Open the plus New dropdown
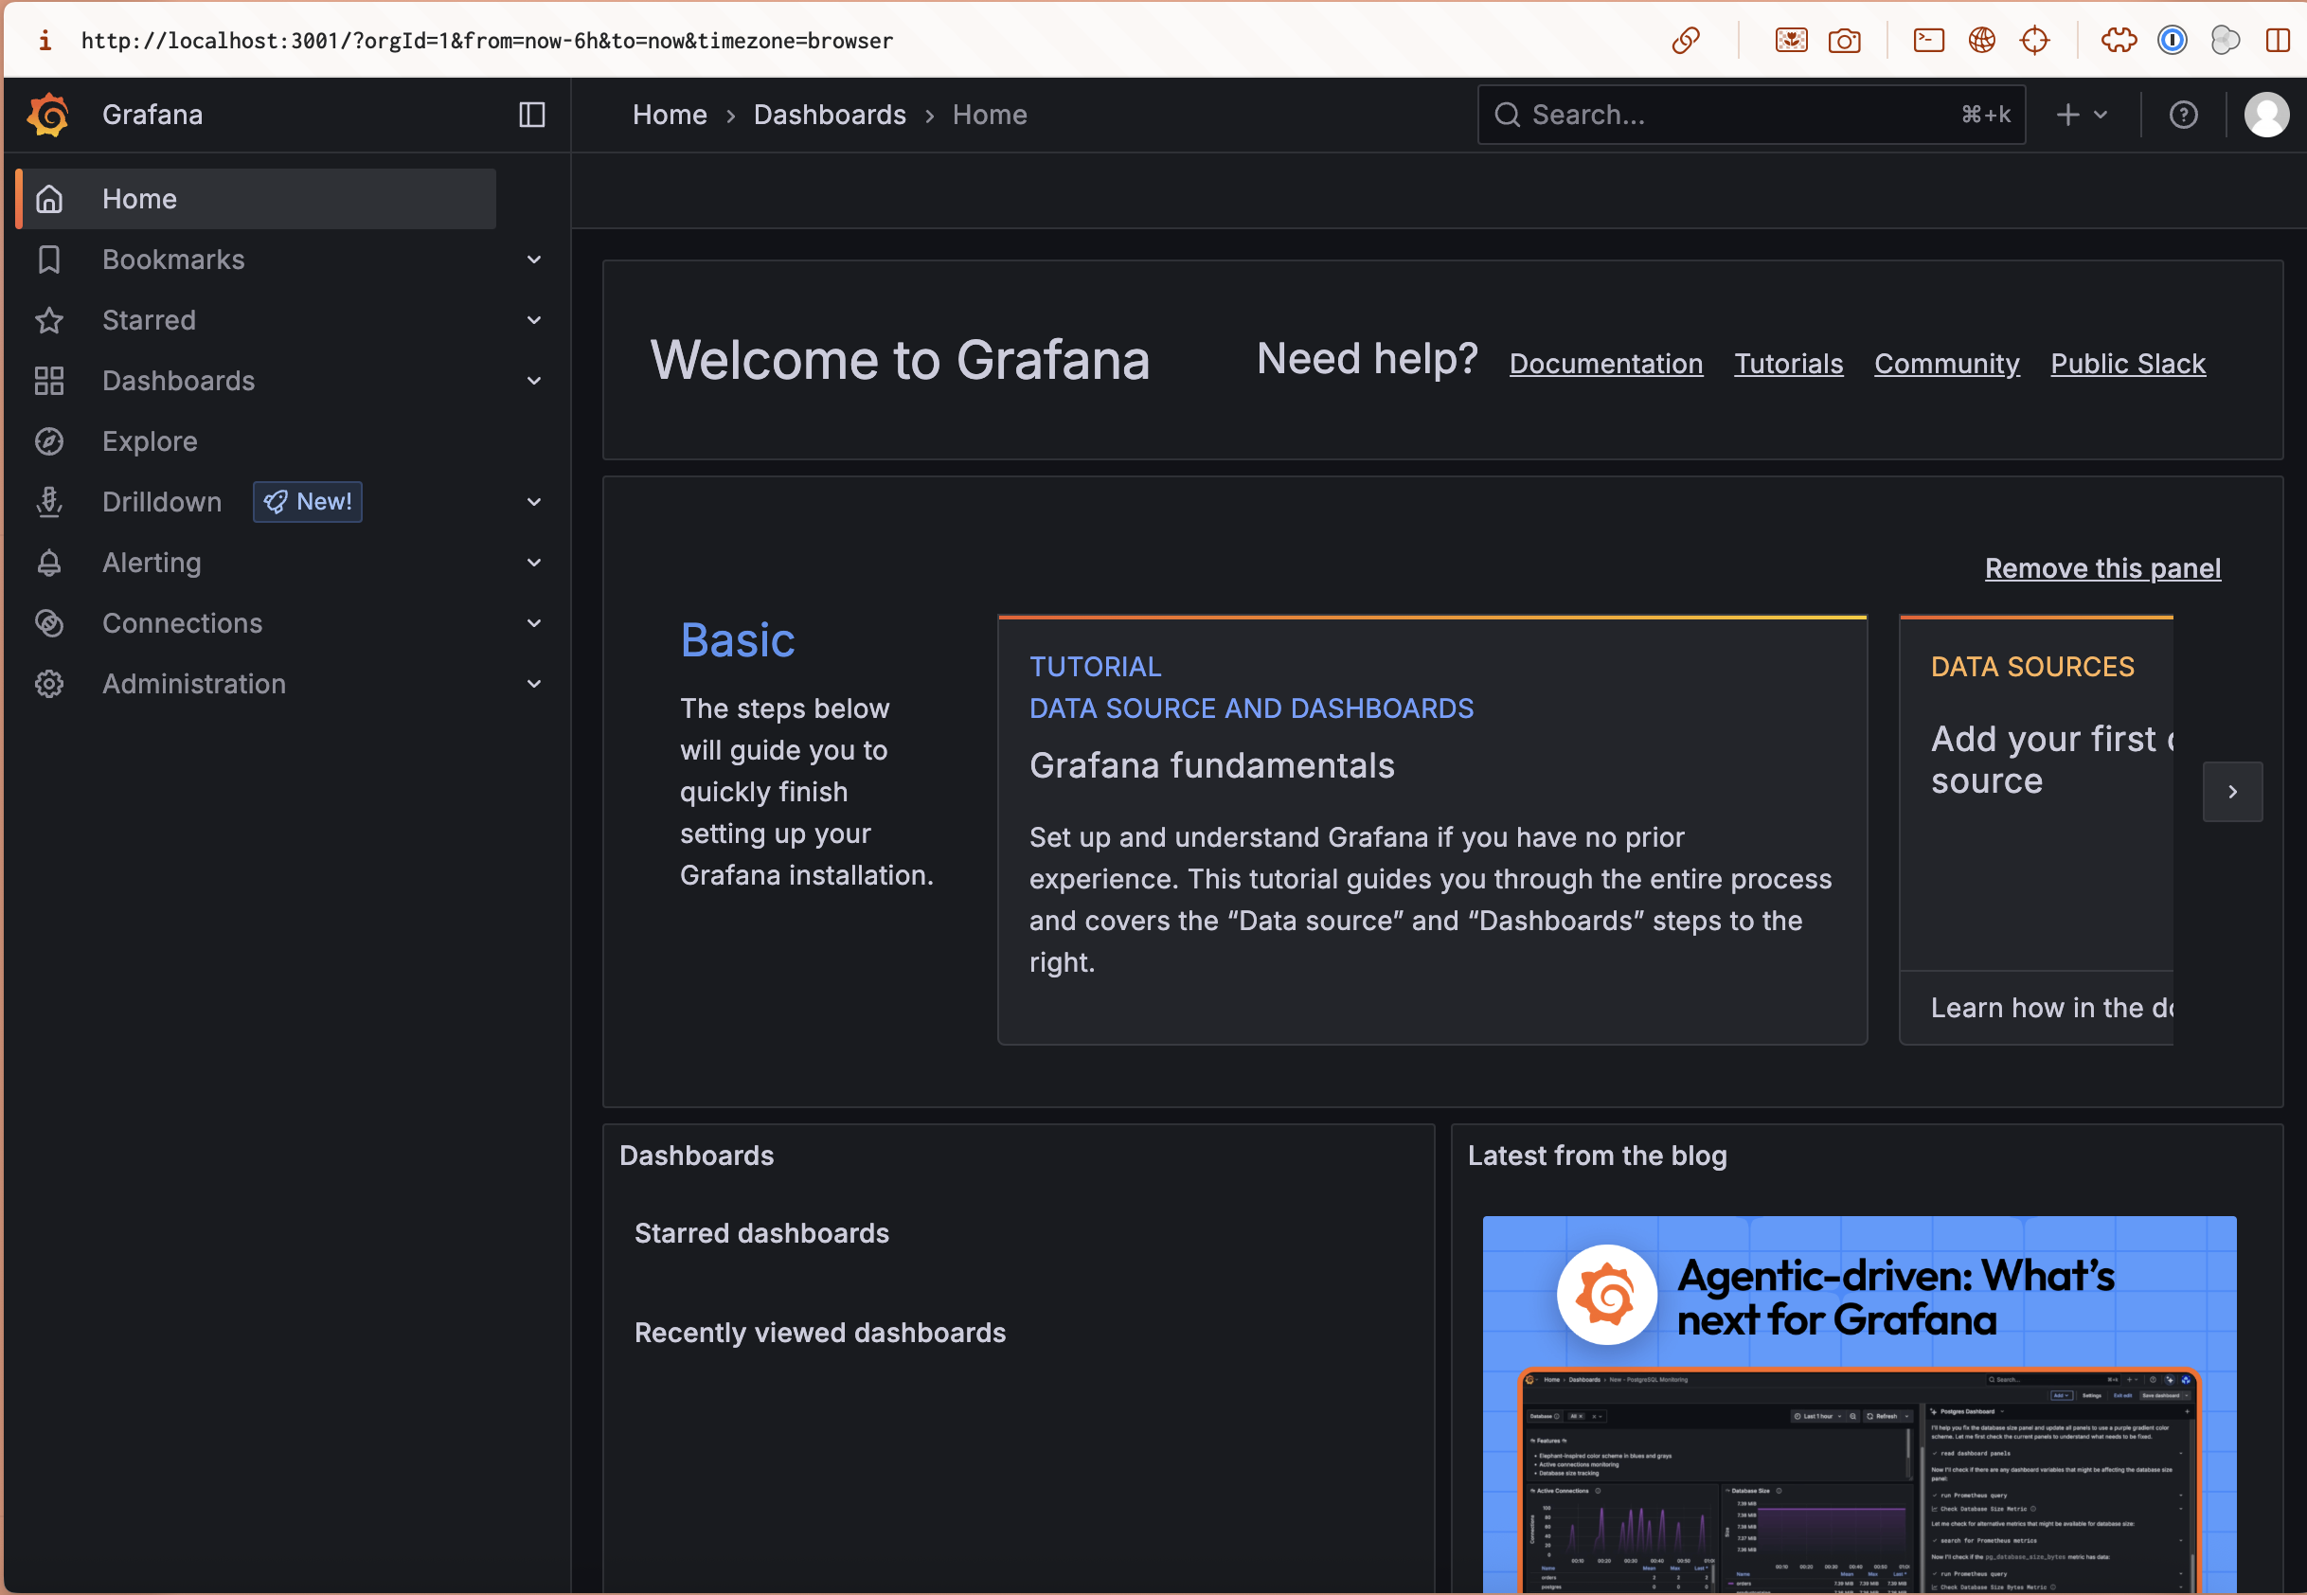The image size is (2307, 1595). point(2082,115)
